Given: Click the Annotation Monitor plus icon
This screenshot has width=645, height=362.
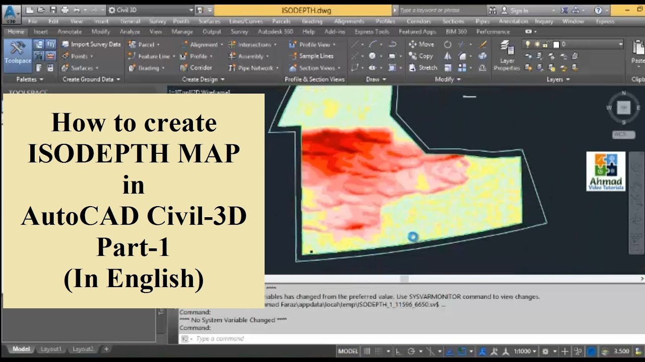Looking at the screenshot, I should click(565, 351).
